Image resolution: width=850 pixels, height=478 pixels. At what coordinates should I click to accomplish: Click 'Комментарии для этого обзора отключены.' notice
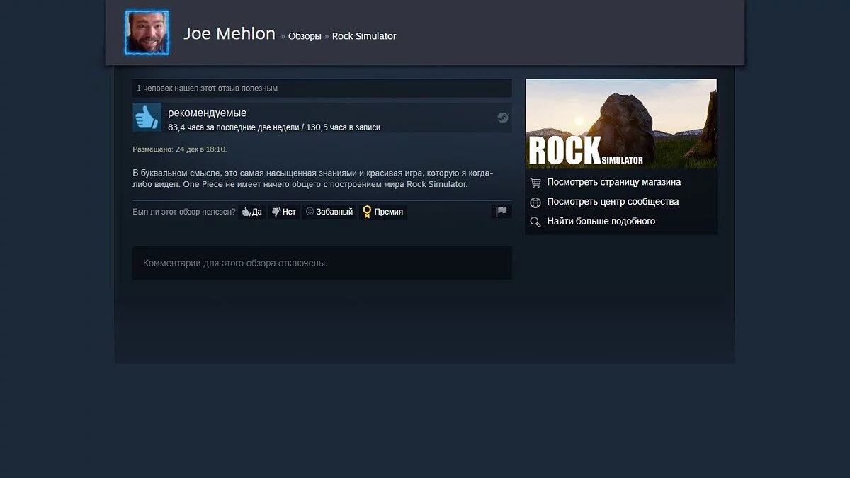click(235, 263)
